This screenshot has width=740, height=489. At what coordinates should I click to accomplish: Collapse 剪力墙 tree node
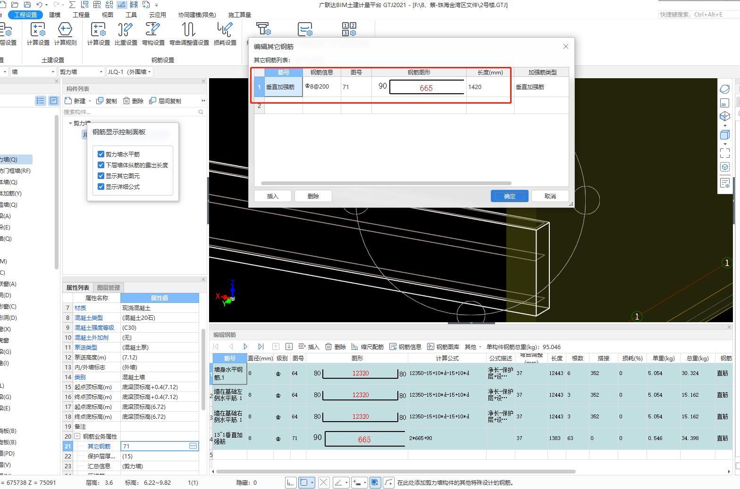pos(70,123)
